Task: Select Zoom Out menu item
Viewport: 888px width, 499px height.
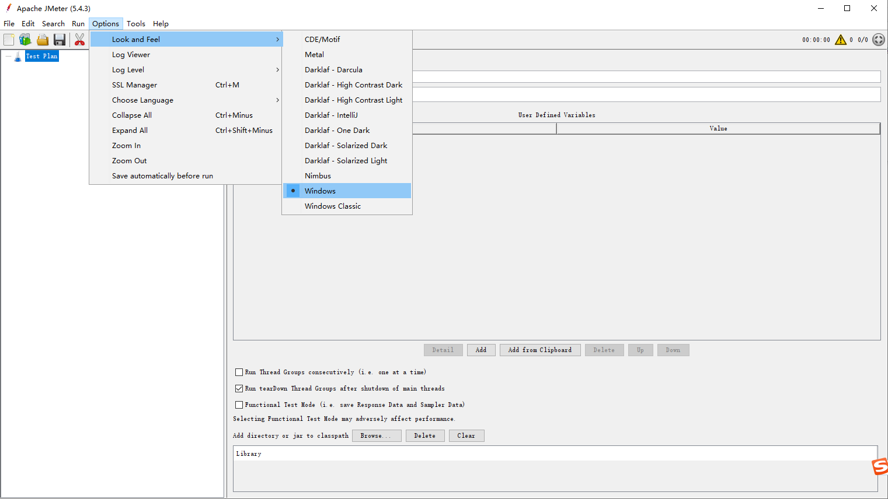Action: coord(186,160)
